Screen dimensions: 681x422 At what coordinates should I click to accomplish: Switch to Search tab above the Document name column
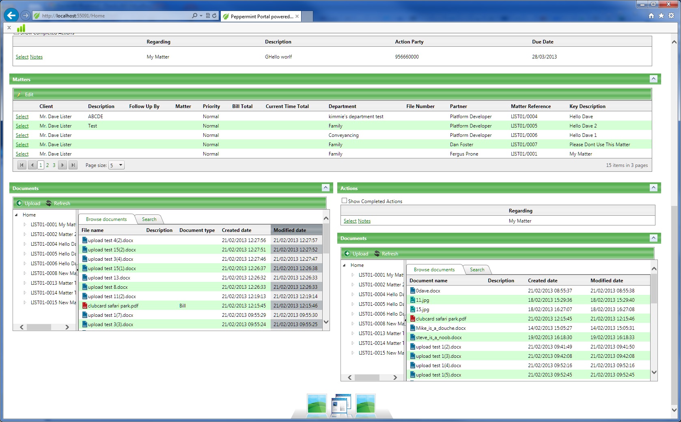477,270
